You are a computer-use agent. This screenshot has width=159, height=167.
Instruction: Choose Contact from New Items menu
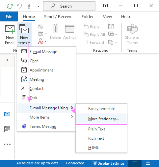46,89
